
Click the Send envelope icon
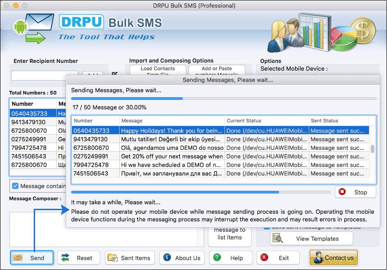coord(18,258)
